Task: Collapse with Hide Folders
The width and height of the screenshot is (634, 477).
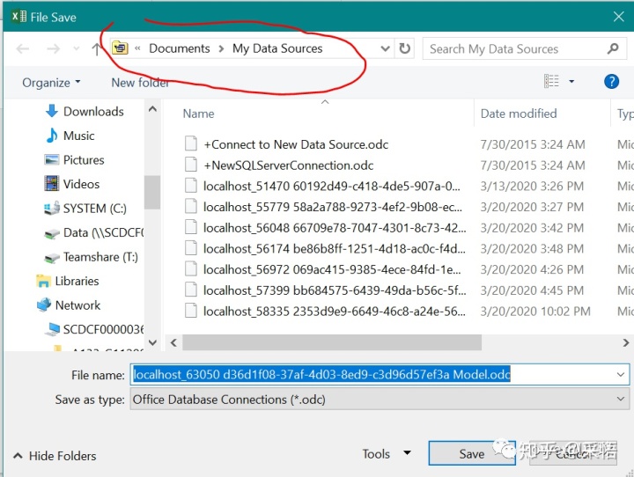Action: [55, 456]
